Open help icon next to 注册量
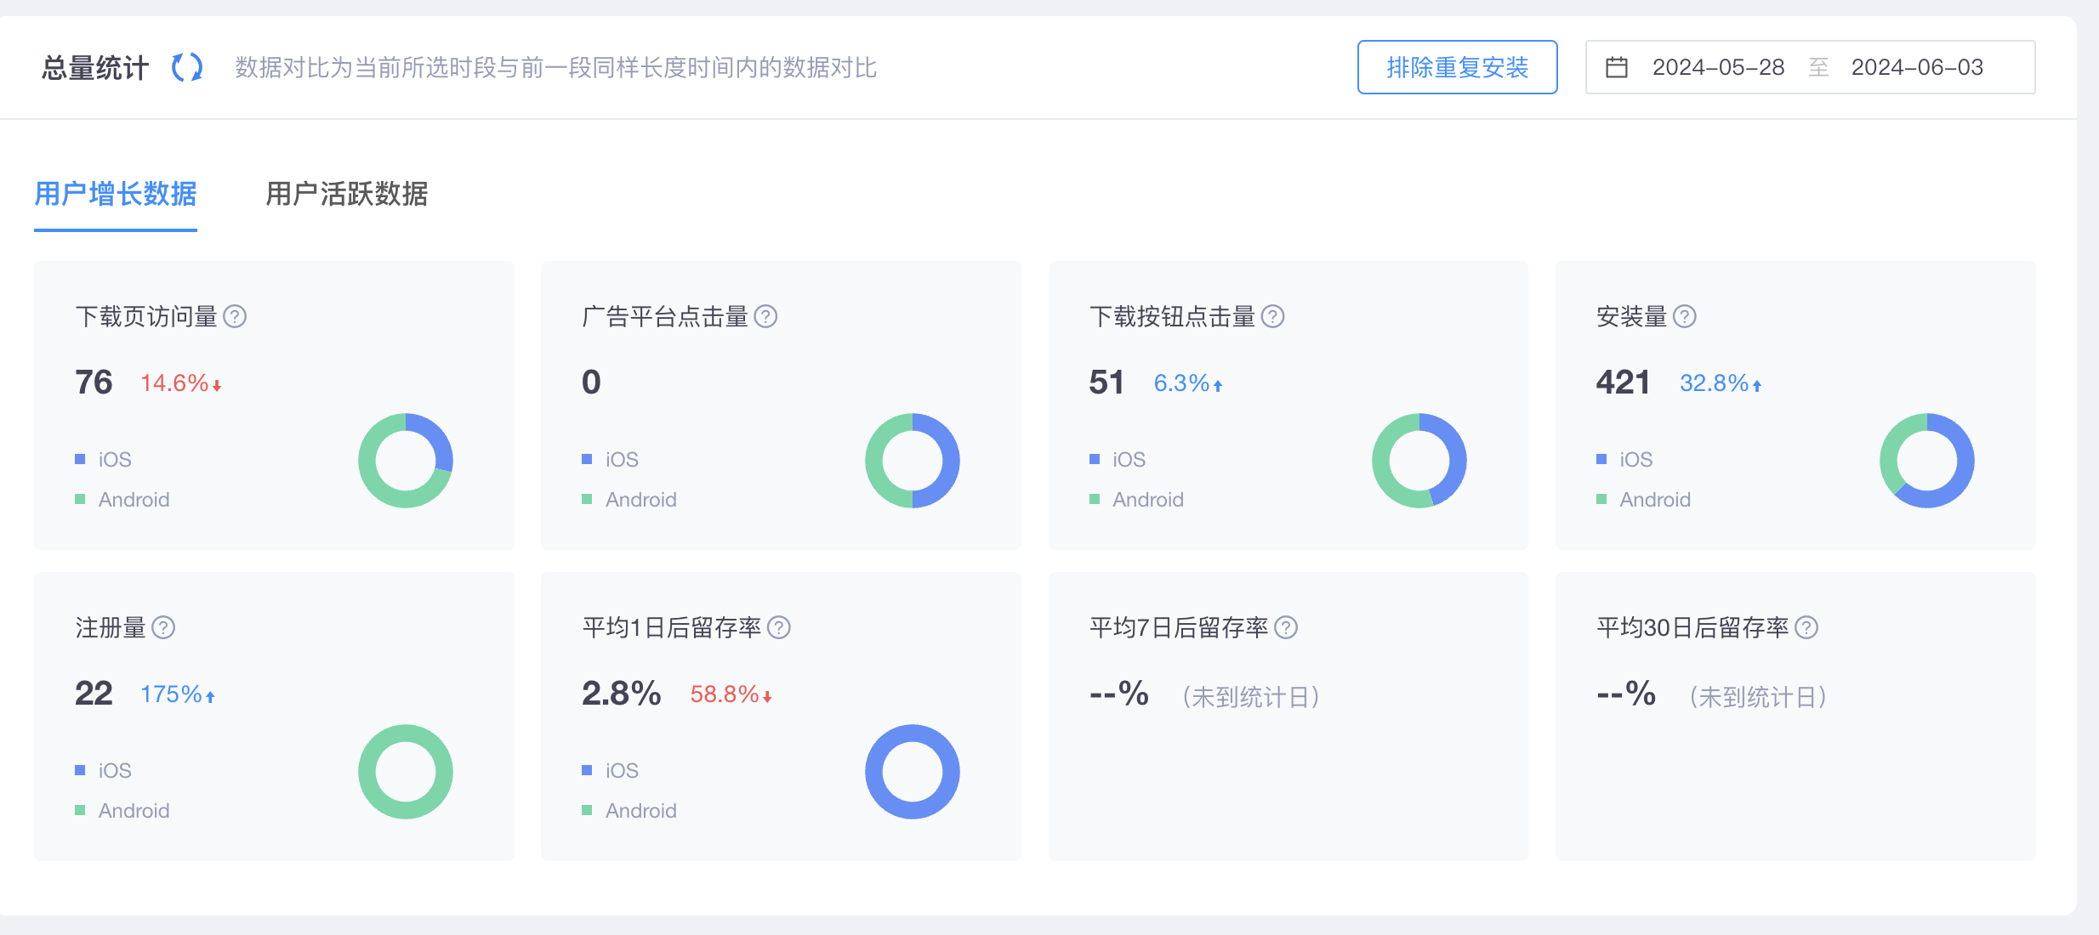The image size is (2099, 935). coord(163,627)
